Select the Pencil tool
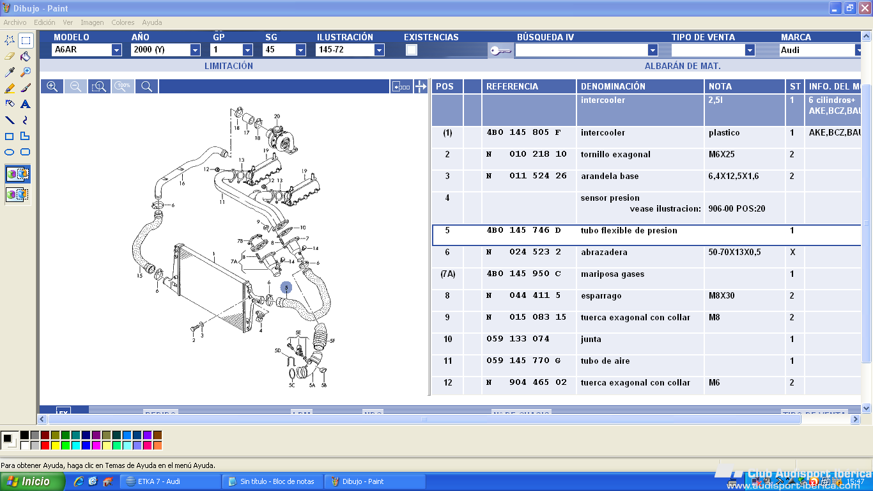 coord(10,88)
